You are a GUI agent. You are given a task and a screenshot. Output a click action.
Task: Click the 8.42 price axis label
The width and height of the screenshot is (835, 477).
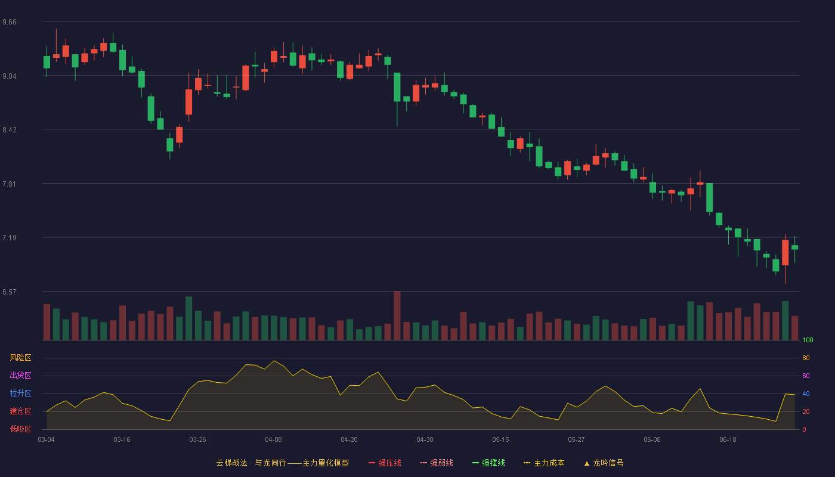(10, 130)
